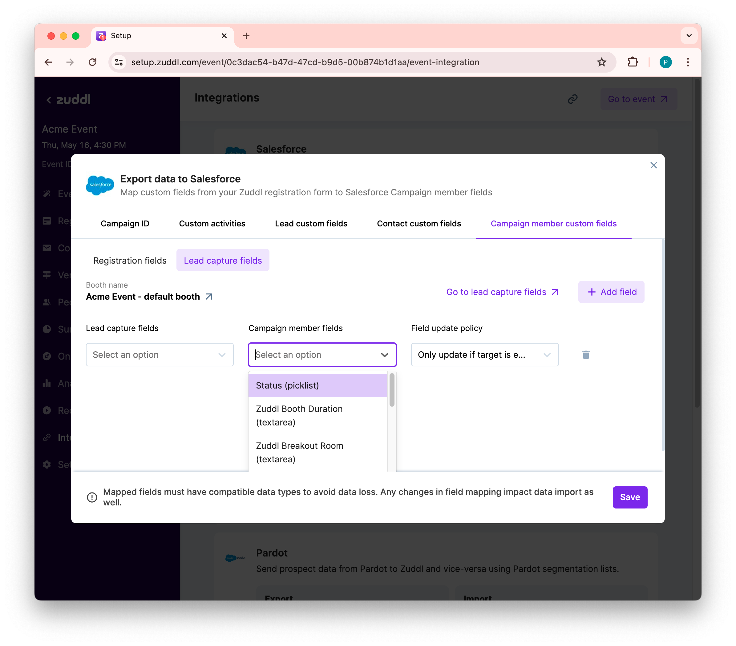Click the browser reload icon

coord(93,62)
